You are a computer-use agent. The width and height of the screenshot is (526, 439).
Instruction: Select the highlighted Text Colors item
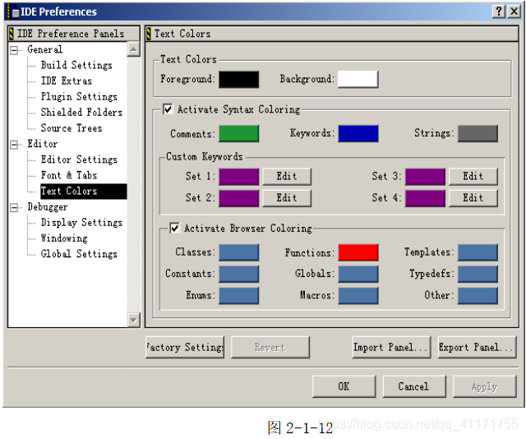tap(84, 192)
